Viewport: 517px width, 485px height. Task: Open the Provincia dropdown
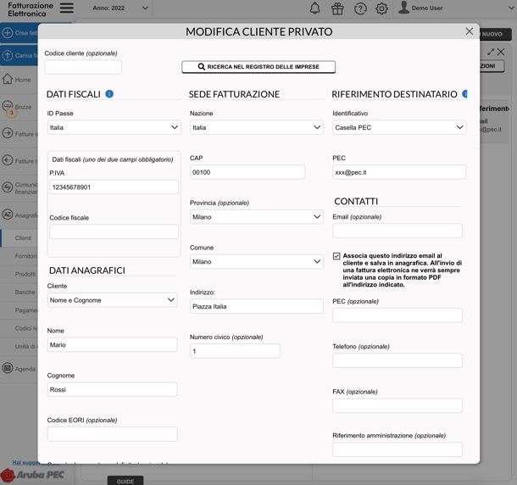[257, 217]
